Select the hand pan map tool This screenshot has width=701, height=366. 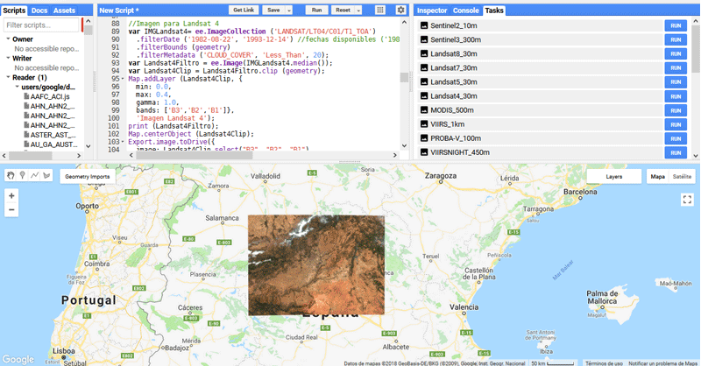point(11,176)
